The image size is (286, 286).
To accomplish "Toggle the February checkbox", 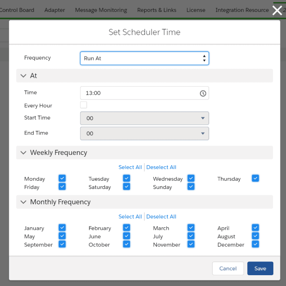I will (x=127, y=228).
